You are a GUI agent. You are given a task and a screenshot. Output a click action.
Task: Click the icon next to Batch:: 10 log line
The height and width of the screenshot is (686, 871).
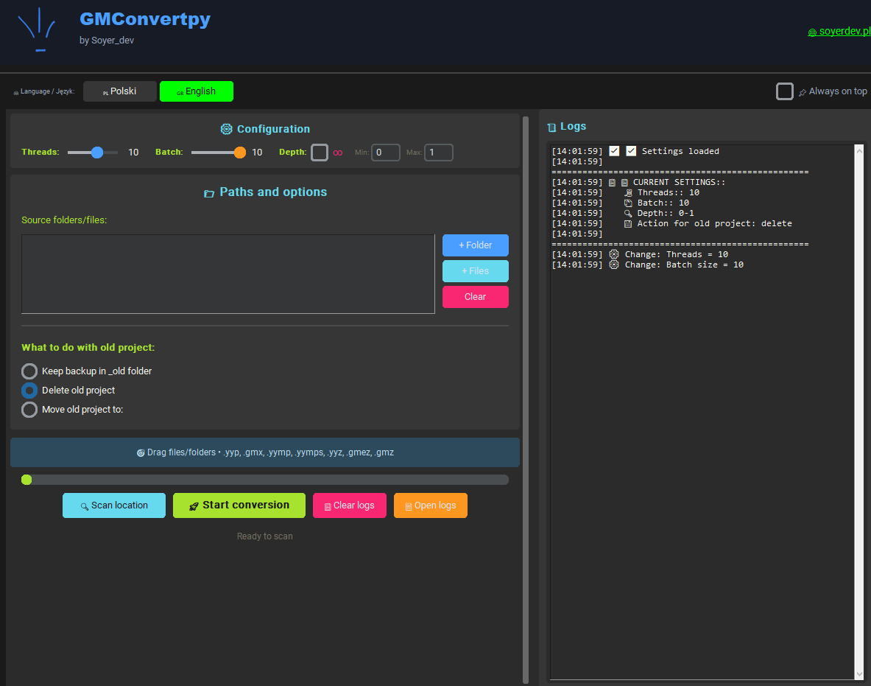(x=628, y=203)
